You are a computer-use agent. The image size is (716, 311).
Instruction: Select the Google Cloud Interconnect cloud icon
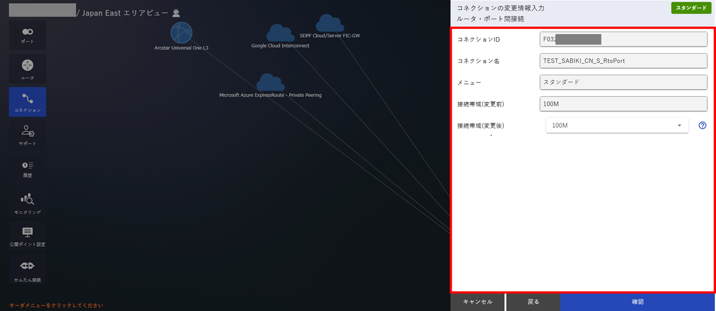[280, 34]
